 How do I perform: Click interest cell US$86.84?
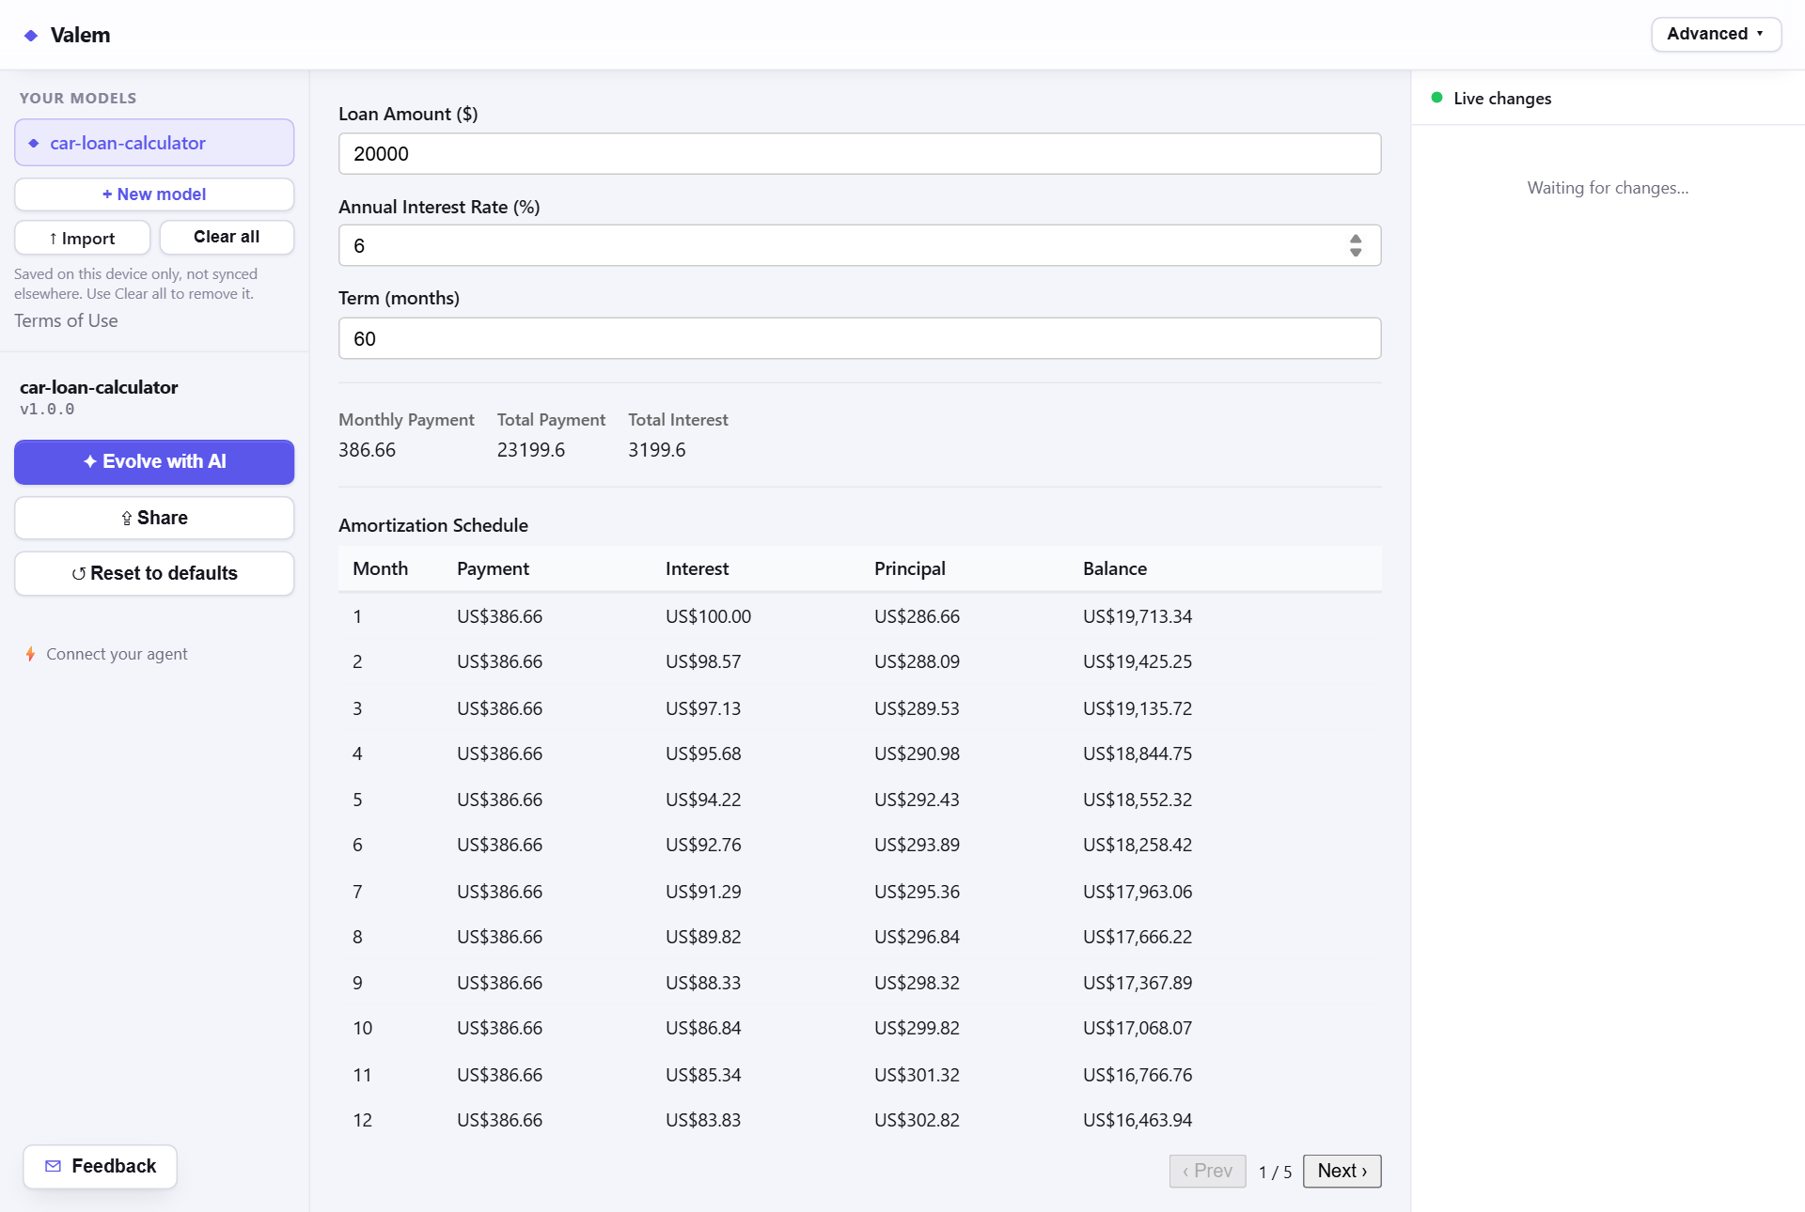click(x=703, y=1028)
